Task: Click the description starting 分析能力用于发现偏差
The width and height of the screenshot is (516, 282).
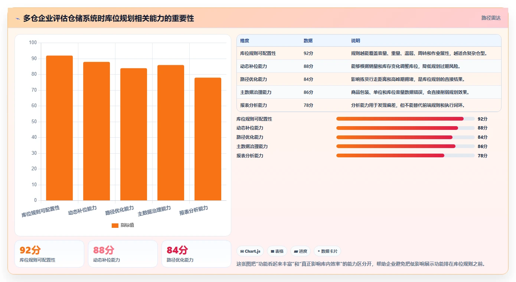Action: pyautogui.click(x=408, y=105)
